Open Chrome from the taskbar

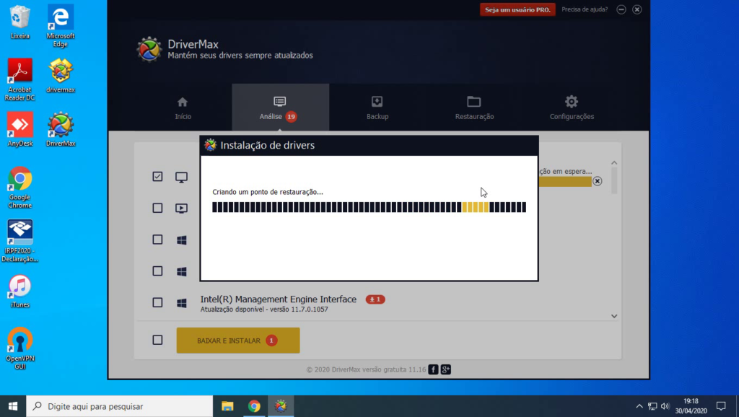pyautogui.click(x=254, y=406)
